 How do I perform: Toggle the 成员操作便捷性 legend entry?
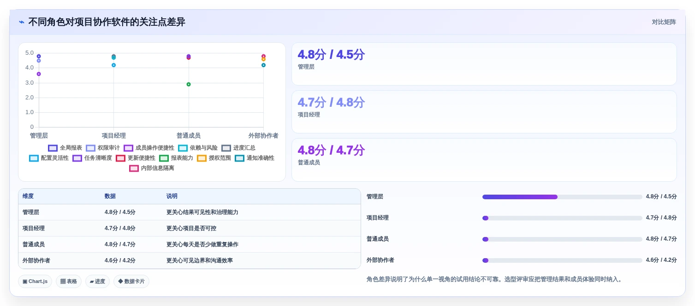click(x=149, y=148)
